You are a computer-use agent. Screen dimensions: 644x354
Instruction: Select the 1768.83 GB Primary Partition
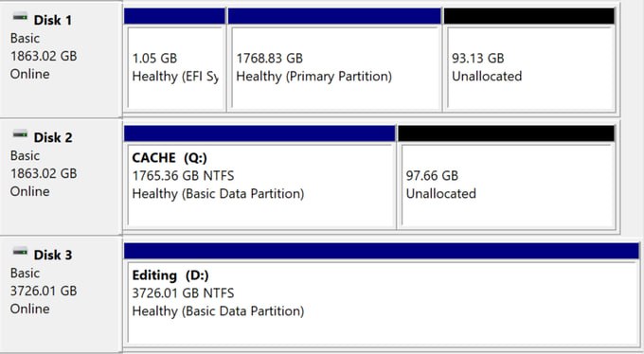[x=335, y=68]
